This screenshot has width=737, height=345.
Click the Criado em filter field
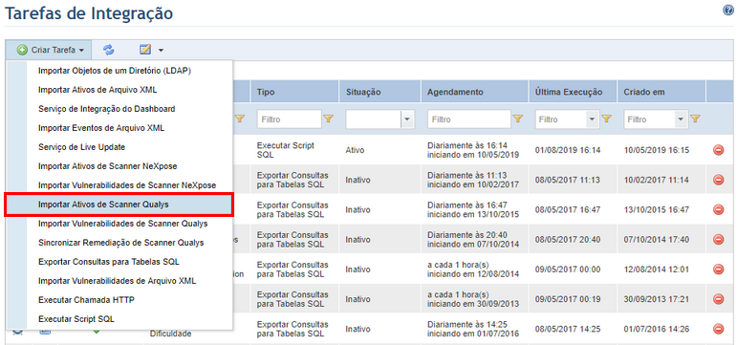coord(650,119)
